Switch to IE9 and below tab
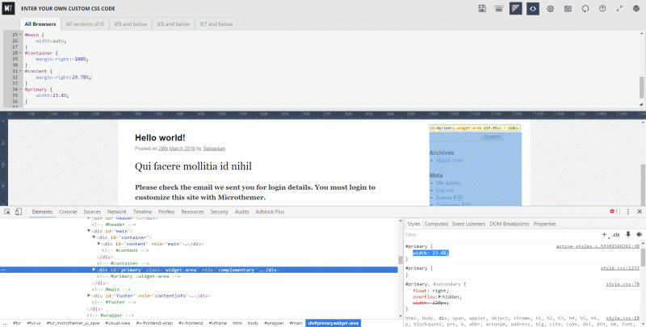This screenshot has width=646, height=327. pyautogui.click(x=131, y=24)
